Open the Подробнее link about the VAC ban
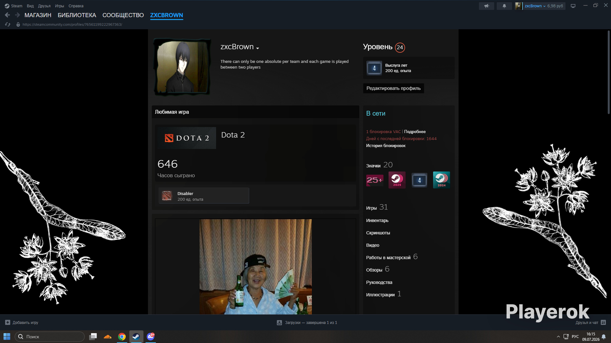The height and width of the screenshot is (343, 611). [415, 132]
